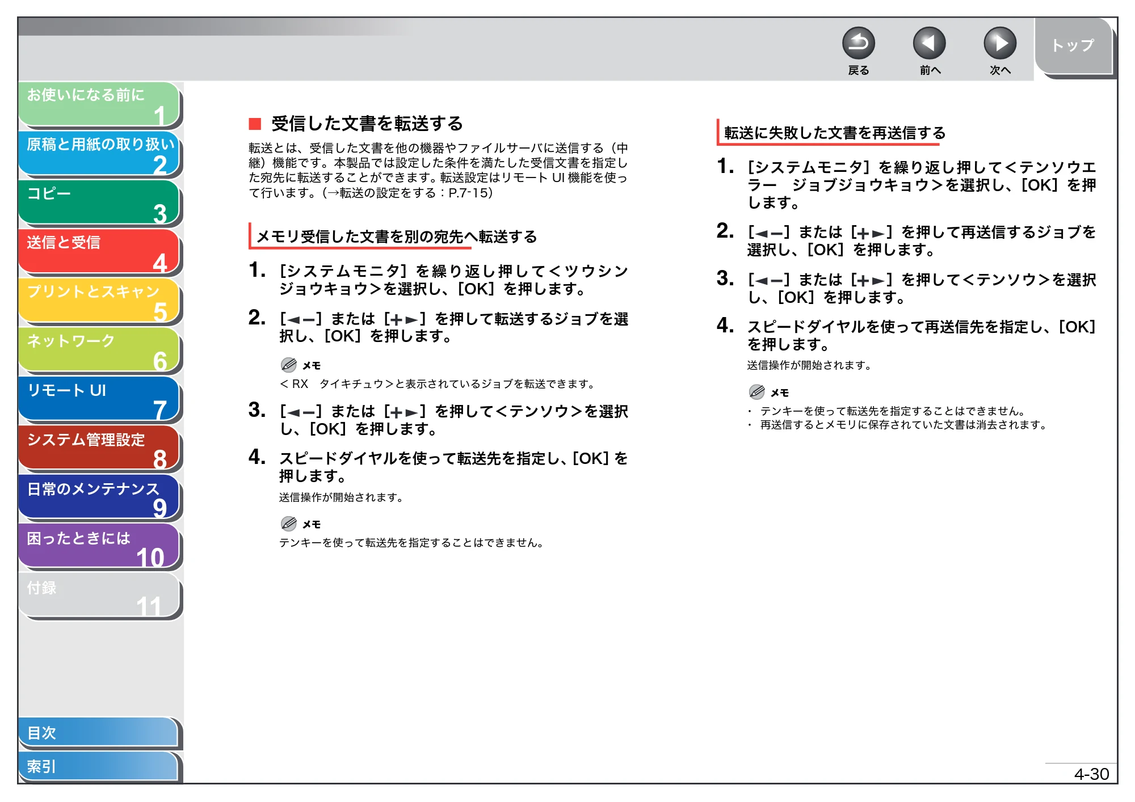Click the left column text 送信操作が開始されます。

point(341,497)
